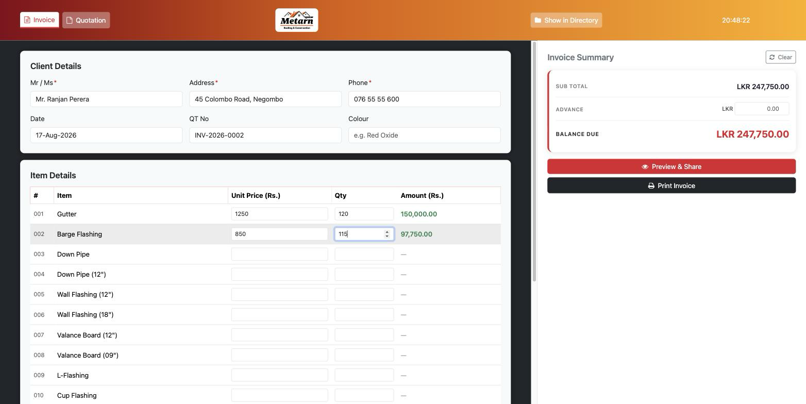Click the '150,000.00' Gutter amount
The height and width of the screenshot is (404, 806).
[x=418, y=214]
